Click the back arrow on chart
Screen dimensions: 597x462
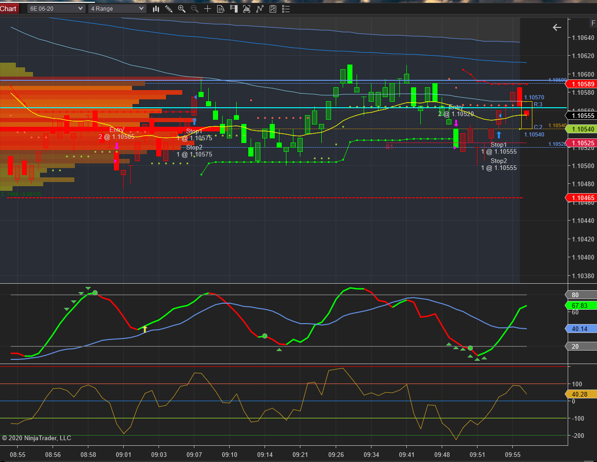point(557,27)
